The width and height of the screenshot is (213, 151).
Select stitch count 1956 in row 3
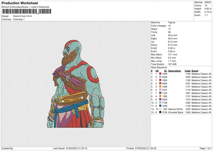pos(164,80)
